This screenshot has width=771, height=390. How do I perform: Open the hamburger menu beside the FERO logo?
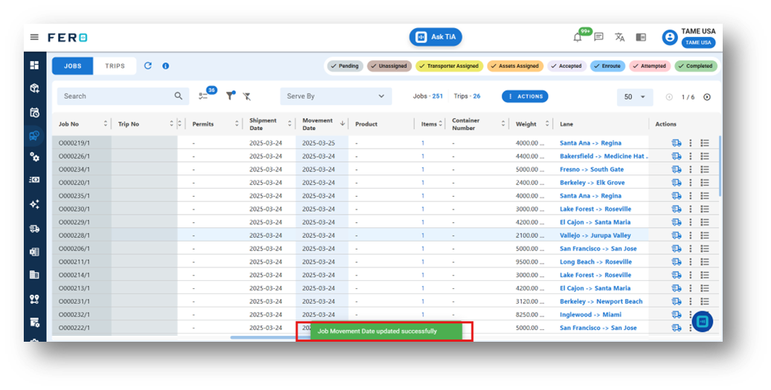(34, 37)
